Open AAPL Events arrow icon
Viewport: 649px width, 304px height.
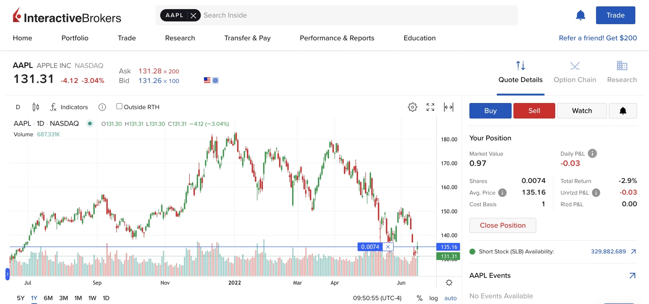pos(633,275)
